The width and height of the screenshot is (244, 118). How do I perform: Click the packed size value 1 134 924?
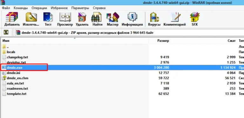click(x=228, y=68)
